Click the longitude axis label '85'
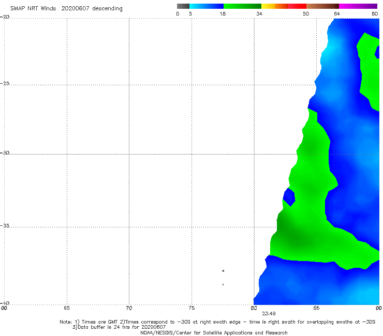 [316, 308]
